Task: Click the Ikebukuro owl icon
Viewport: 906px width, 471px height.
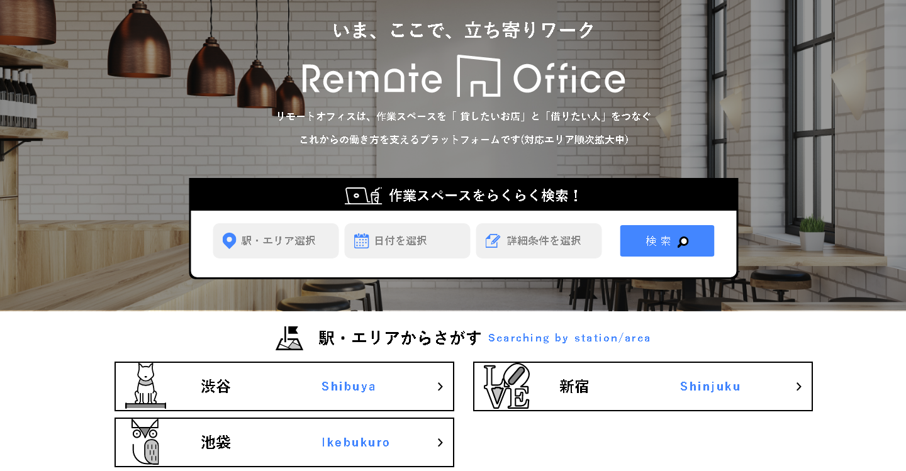Action: pyautogui.click(x=145, y=441)
